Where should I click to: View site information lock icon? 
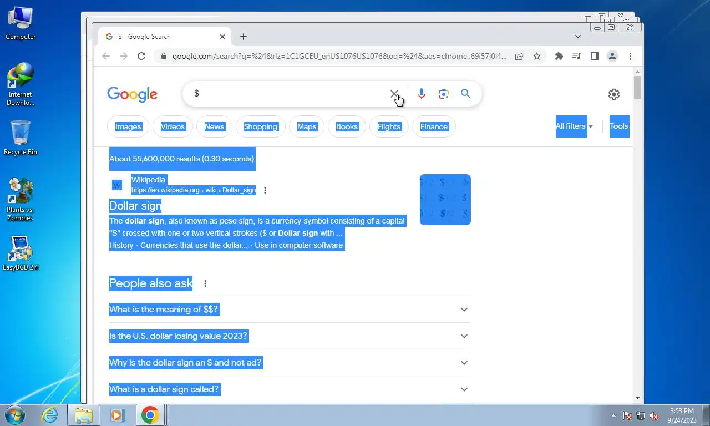[x=163, y=56]
